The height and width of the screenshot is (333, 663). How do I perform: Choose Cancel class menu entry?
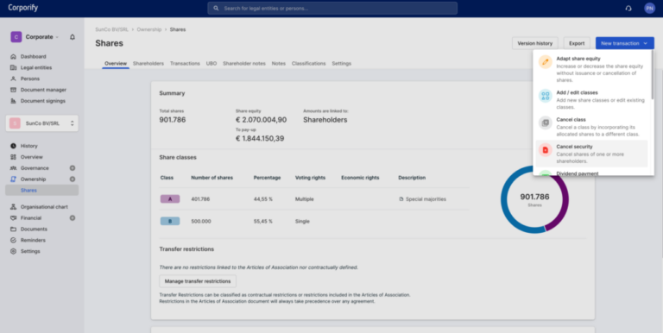pos(592,126)
